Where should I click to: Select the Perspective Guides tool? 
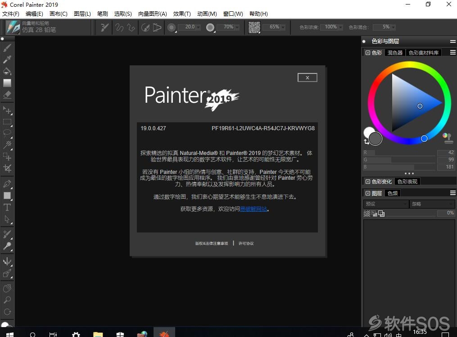pyautogui.click(x=7, y=273)
